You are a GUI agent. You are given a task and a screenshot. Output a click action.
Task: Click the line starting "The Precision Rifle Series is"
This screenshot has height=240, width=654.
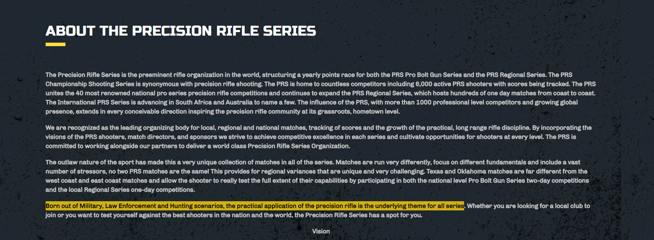click(x=309, y=75)
